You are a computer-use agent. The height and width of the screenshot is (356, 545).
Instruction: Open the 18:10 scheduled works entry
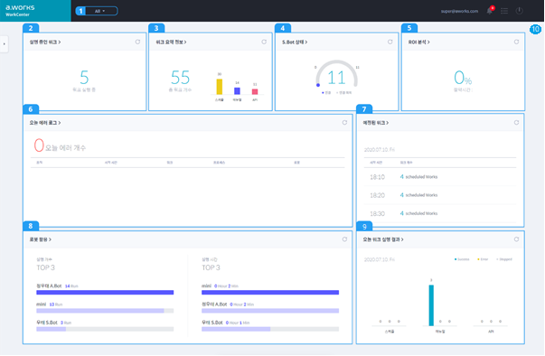404,177
